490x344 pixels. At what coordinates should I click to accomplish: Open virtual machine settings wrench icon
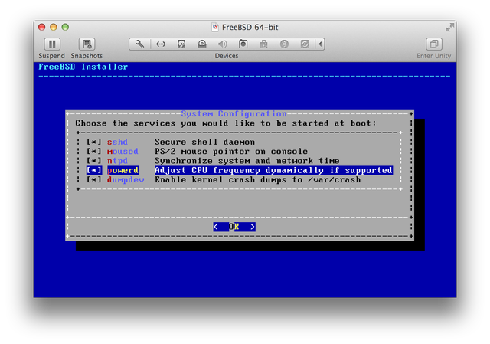[139, 44]
